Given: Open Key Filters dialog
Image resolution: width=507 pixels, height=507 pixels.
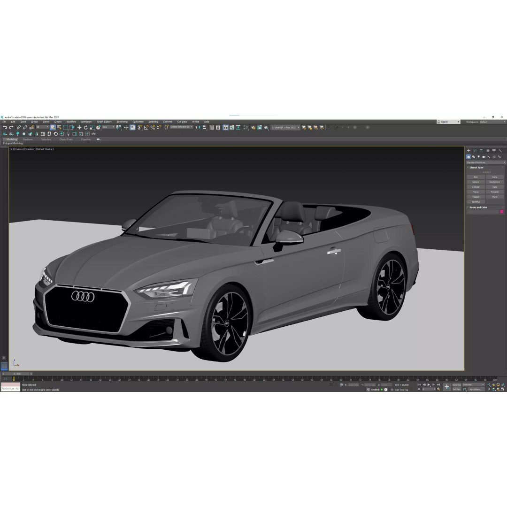Looking at the screenshot, I should [x=476, y=389].
